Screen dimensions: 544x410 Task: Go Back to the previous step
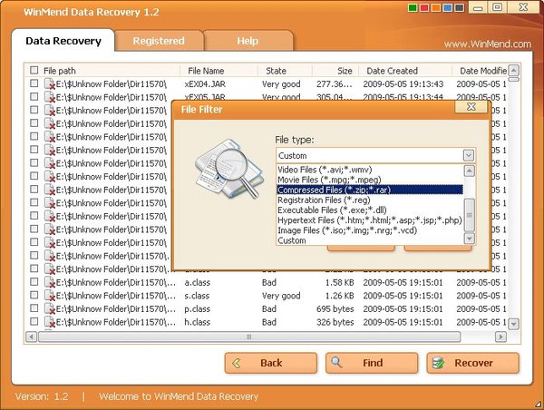click(x=270, y=363)
